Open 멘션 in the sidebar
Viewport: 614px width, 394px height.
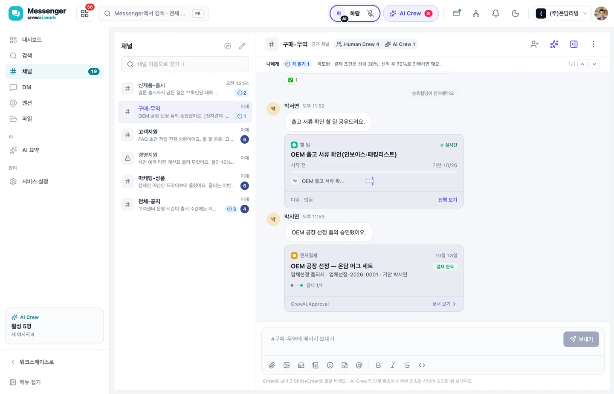(x=54, y=103)
